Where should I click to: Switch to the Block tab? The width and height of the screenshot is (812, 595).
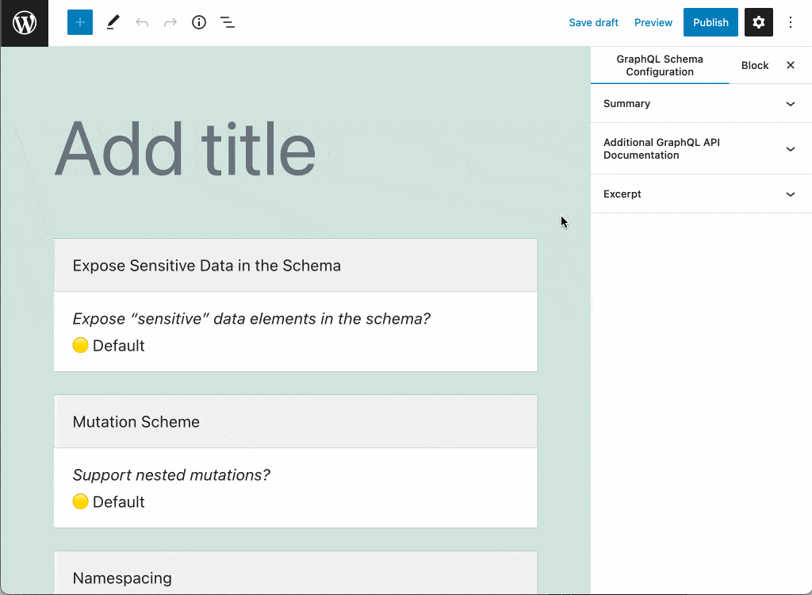(755, 65)
